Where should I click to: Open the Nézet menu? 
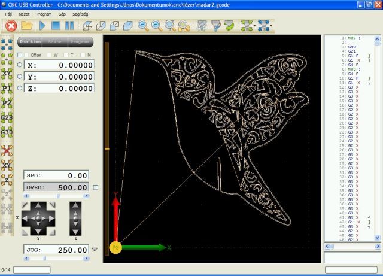pyautogui.click(x=24, y=13)
